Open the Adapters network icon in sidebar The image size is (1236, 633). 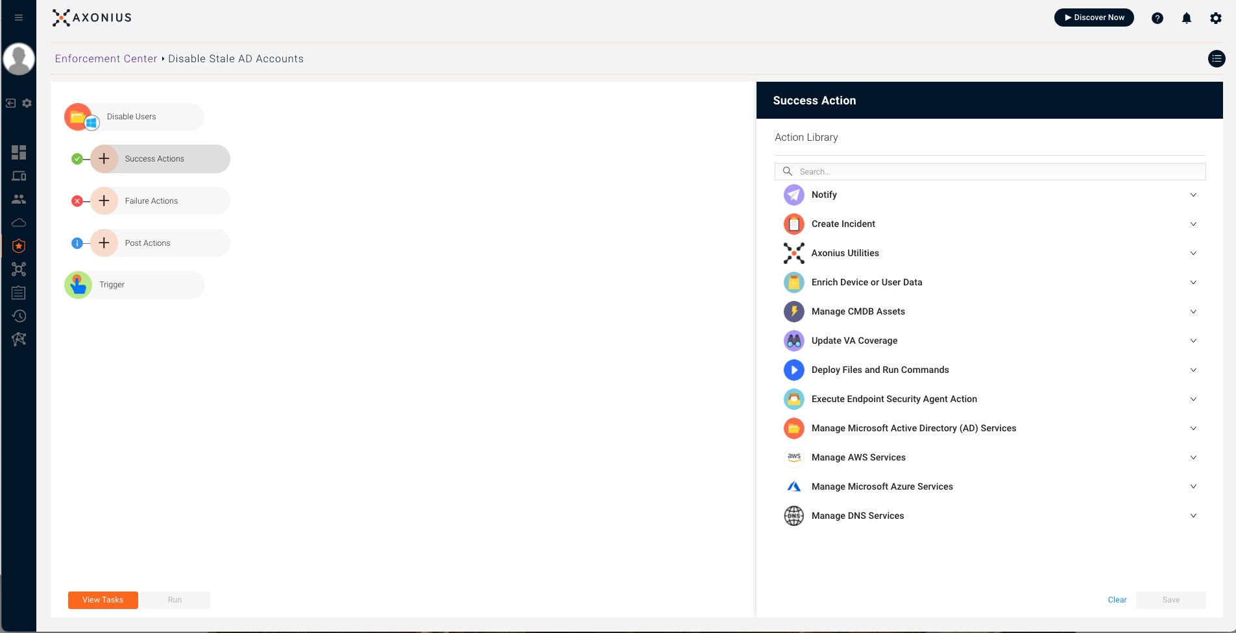[x=19, y=269]
